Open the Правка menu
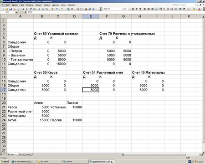This screenshot has height=164, width=205. [15, 5]
